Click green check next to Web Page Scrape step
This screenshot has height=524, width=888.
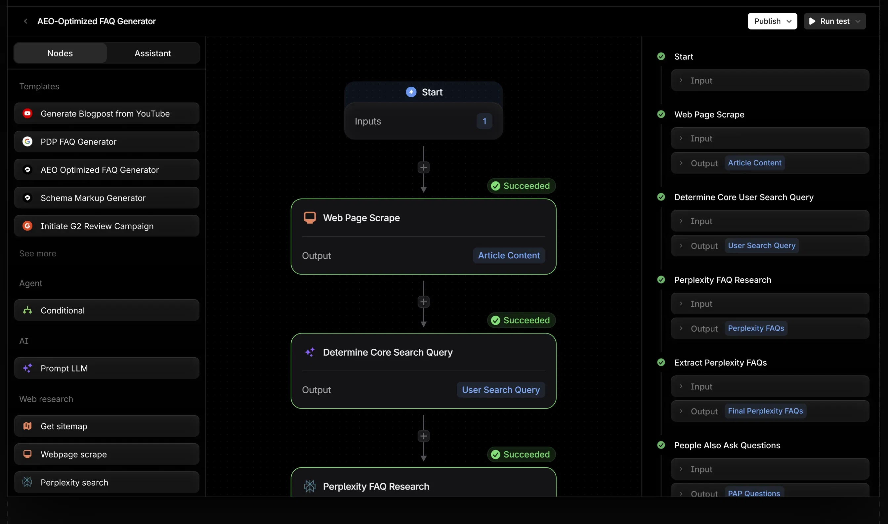pos(661,114)
